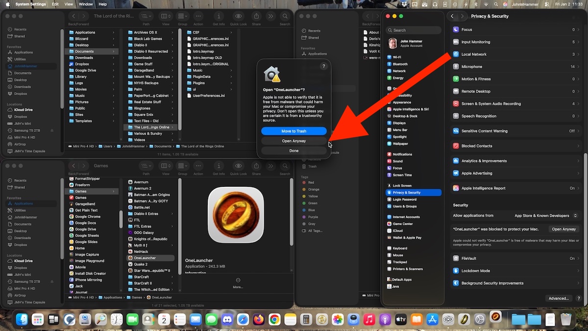
Task: Select the Green tag in Finder sidebar
Action: [313, 203]
